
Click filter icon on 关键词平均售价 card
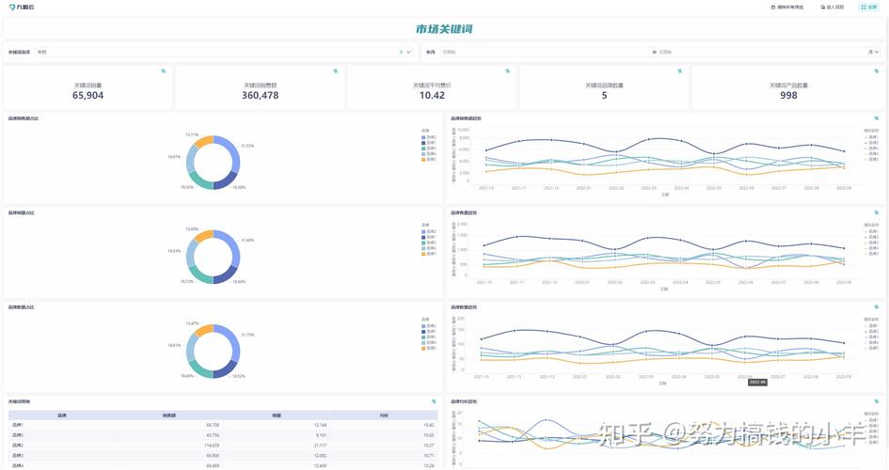pyautogui.click(x=507, y=70)
